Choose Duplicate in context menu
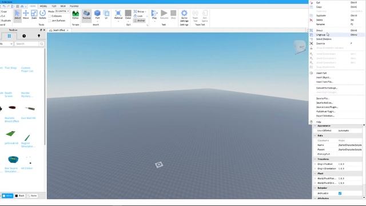 337,15
